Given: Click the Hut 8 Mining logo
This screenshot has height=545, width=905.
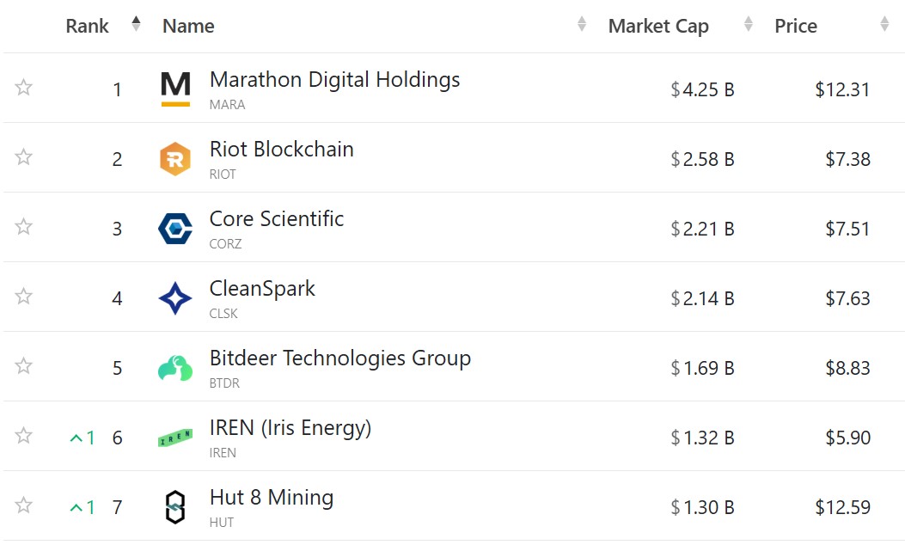Looking at the screenshot, I should 174,506.
